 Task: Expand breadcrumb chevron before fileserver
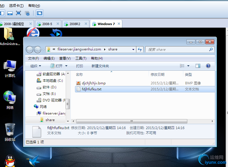(x=54, y=49)
